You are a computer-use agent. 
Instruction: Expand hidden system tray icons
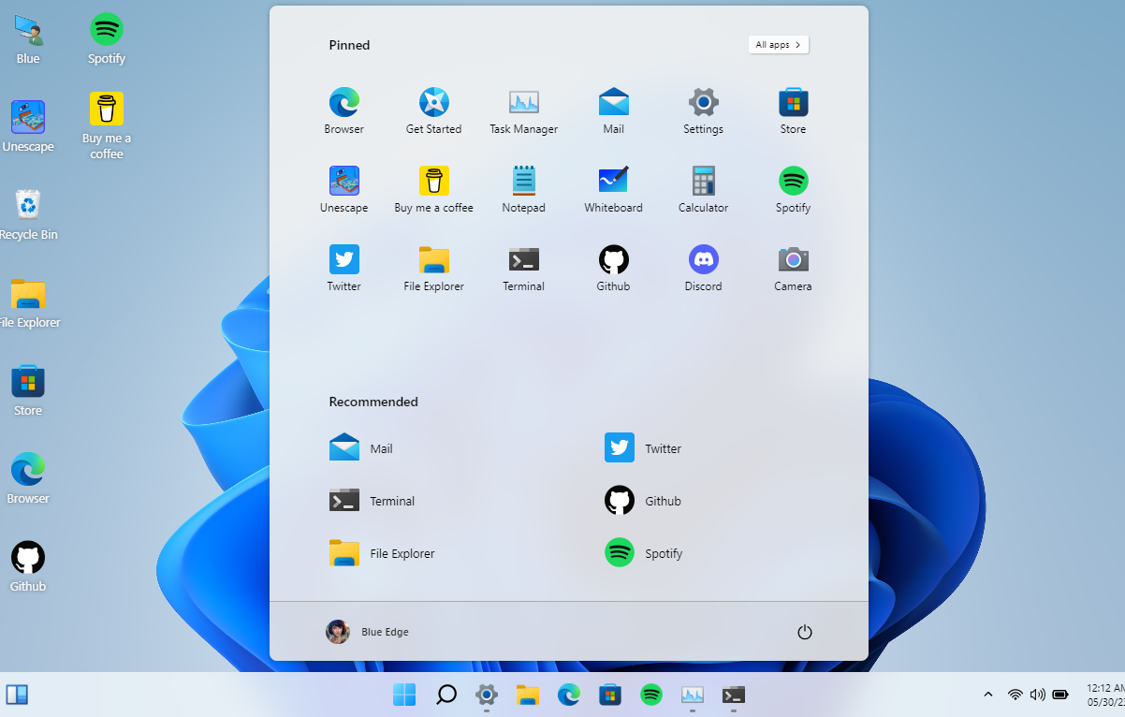tap(987, 695)
